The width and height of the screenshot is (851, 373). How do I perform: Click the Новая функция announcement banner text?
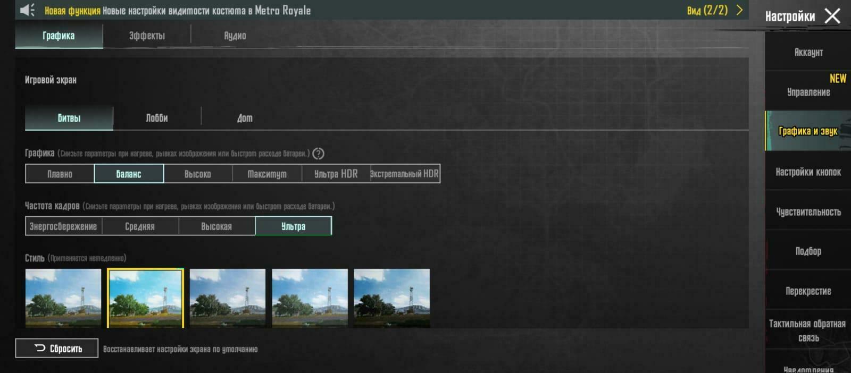click(178, 11)
